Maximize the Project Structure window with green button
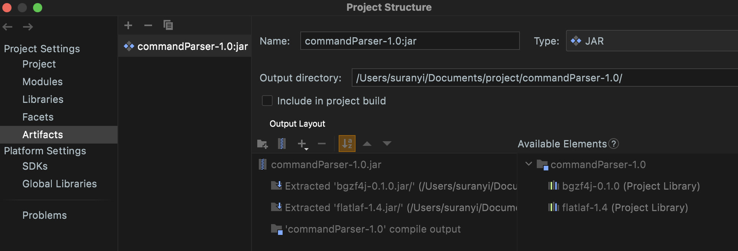This screenshot has height=251, width=738. pyautogui.click(x=38, y=8)
